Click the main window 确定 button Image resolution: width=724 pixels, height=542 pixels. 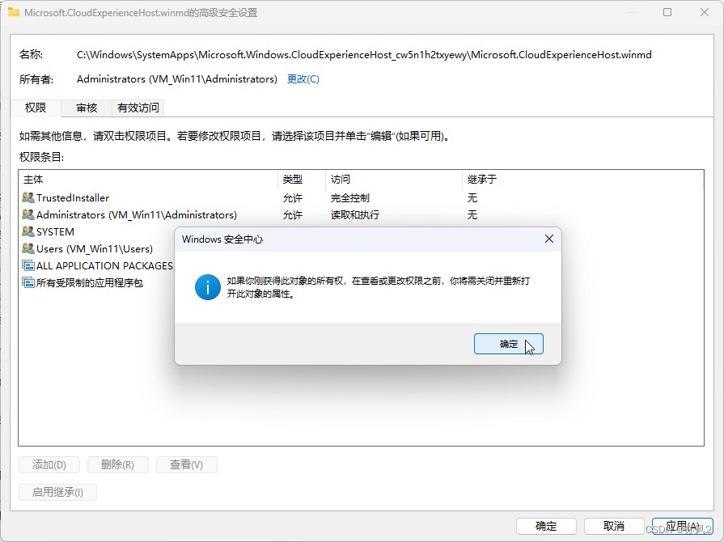click(x=546, y=526)
